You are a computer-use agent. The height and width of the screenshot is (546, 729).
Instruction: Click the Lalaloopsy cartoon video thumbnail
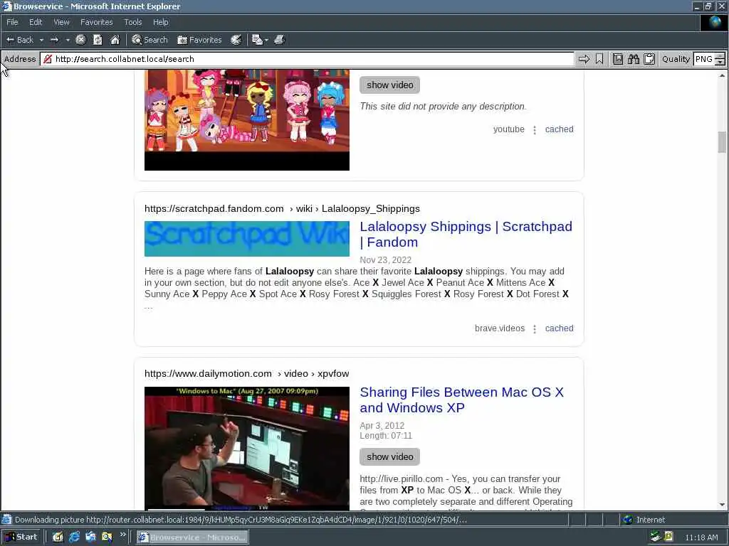pyautogui.click(x=247, y=119)
